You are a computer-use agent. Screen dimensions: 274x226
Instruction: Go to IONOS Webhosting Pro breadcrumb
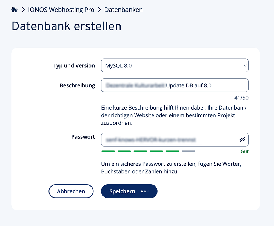pos(61,10)
